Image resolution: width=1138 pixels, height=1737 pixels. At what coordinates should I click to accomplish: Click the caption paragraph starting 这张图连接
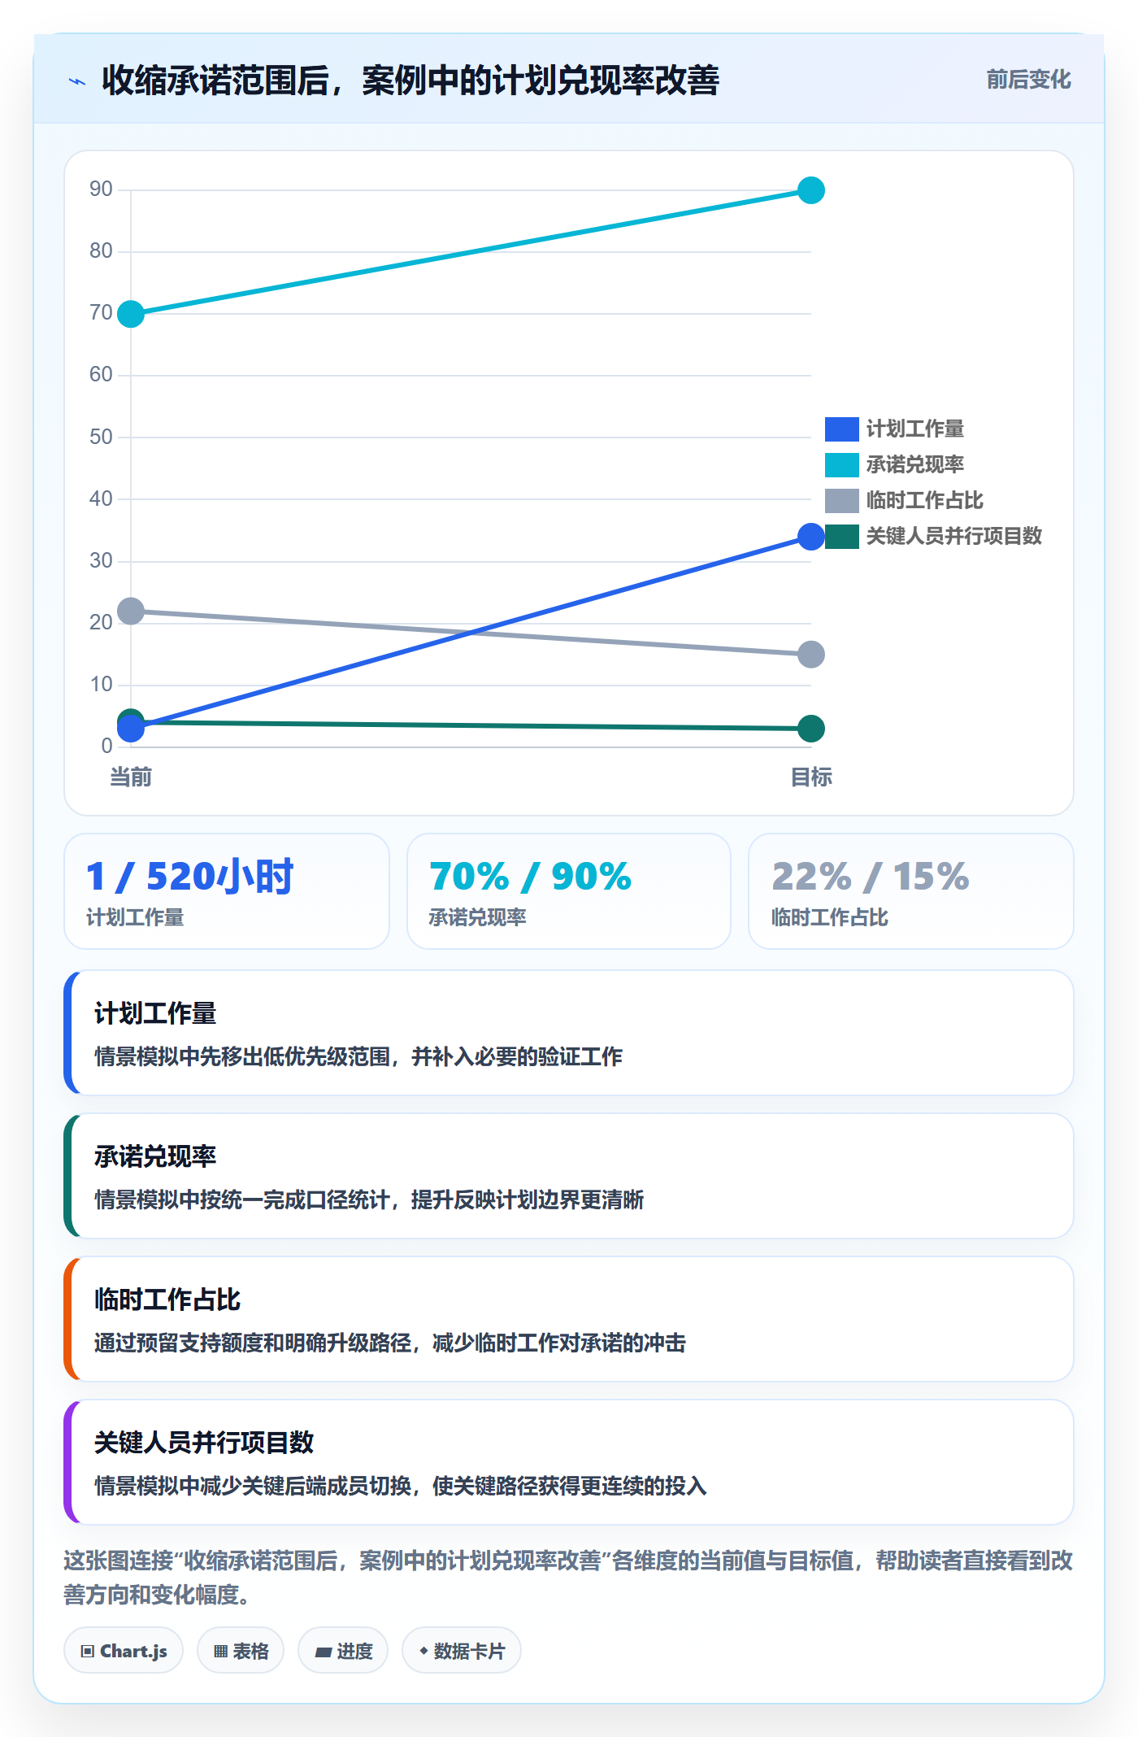coord(568,1578)
